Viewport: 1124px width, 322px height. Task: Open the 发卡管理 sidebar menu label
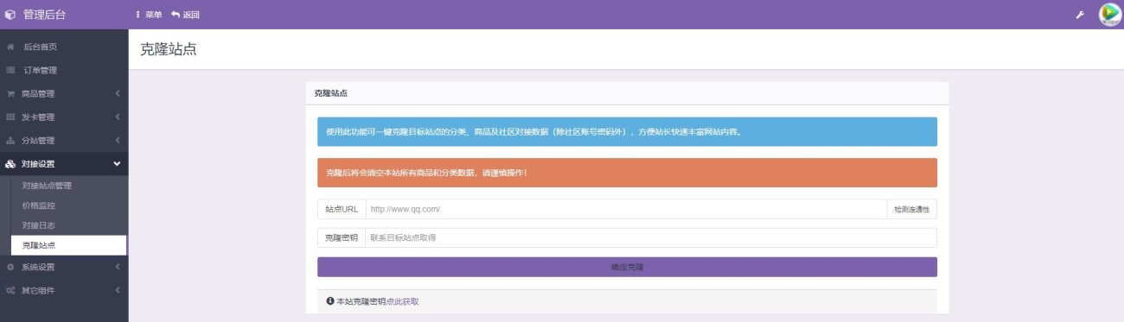pyautogui.click(x=38, y=117)
